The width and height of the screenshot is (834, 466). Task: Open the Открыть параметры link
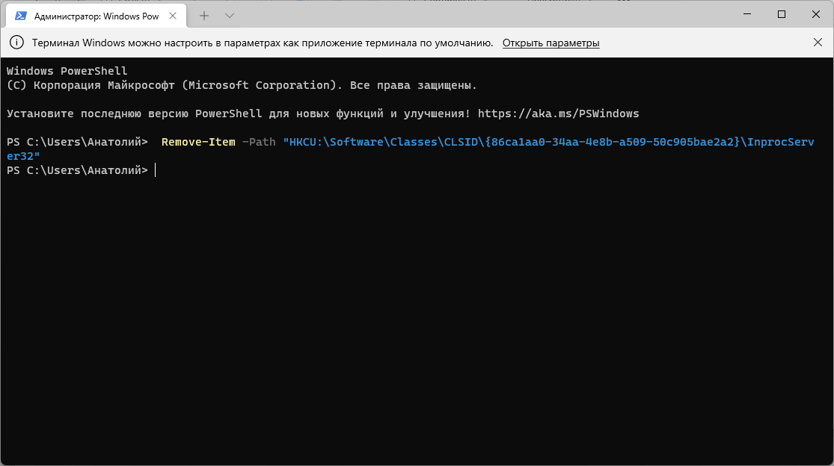pyautogui.click(x=551, y=43)
